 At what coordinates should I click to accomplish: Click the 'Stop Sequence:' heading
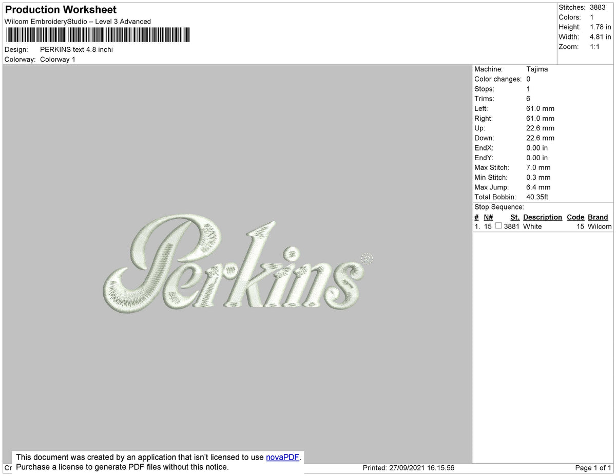(499, 207)
